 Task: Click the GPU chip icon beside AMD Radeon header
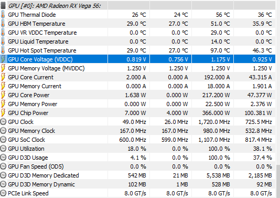tap(3, 5)
